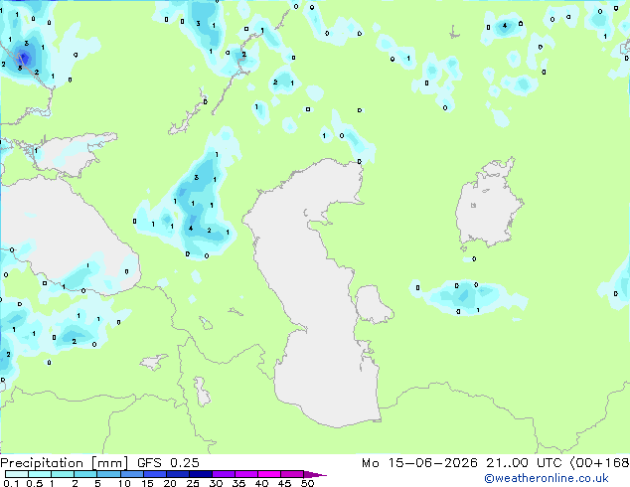
Task: Click the "30" legend scale label
Action: coord(216,483)
